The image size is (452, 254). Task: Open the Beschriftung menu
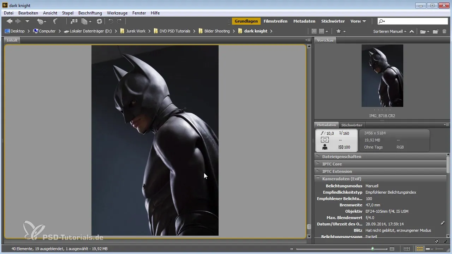click(x=90, y=13)
